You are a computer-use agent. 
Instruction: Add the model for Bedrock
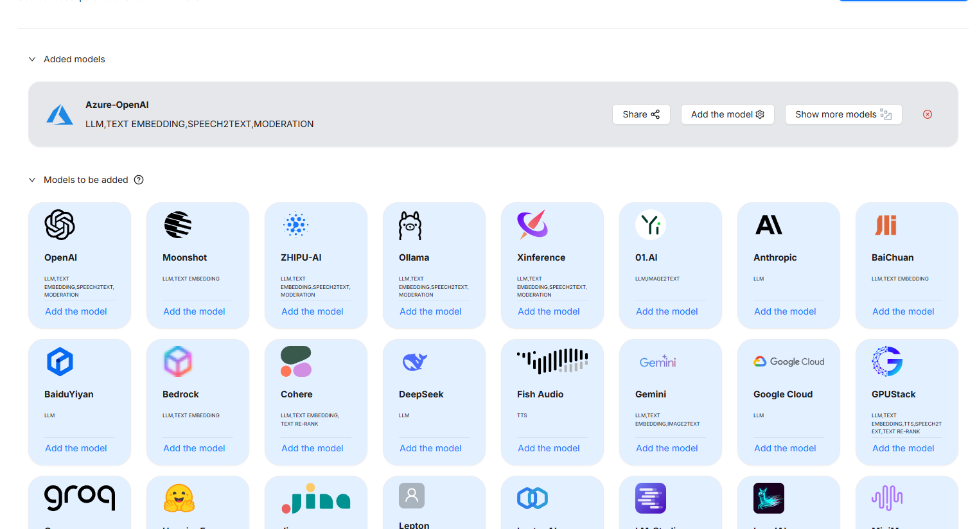pyautogui.click(x=194, y=448)
